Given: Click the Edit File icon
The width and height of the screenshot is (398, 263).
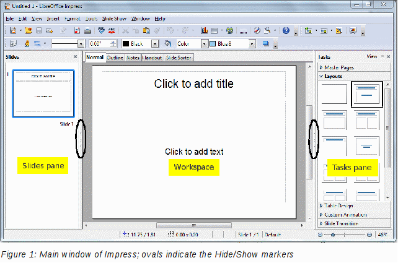Looking at the screenshot, I should [x=63, y=31].
